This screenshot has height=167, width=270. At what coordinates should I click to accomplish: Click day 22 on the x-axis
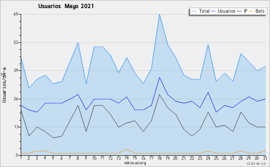pyautogui.click(x=192, y=158)
